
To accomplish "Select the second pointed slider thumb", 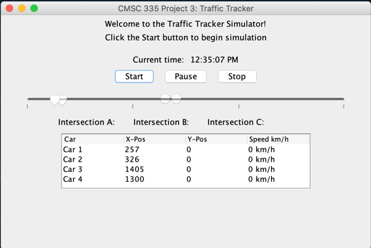I will click(x=63, y=100).
